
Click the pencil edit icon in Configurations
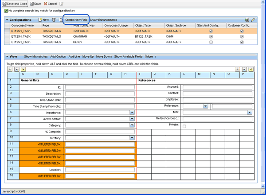click(x=253, y=20)
